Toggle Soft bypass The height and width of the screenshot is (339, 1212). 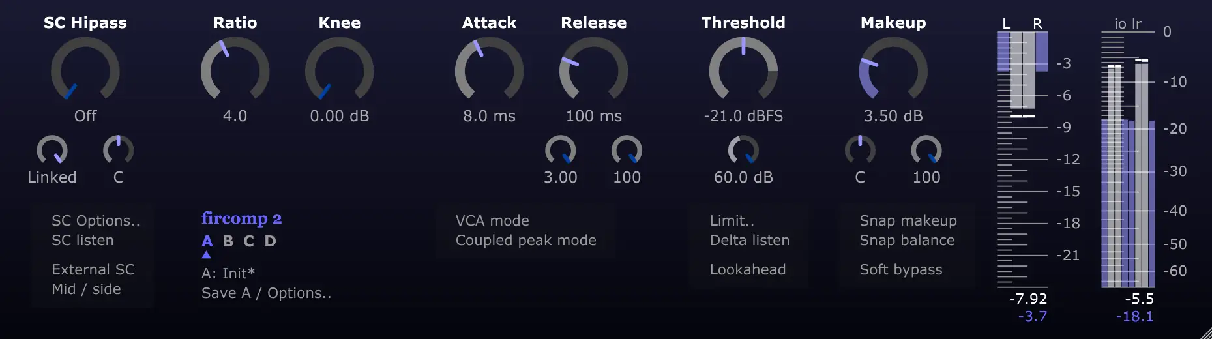tap(901, 270)
